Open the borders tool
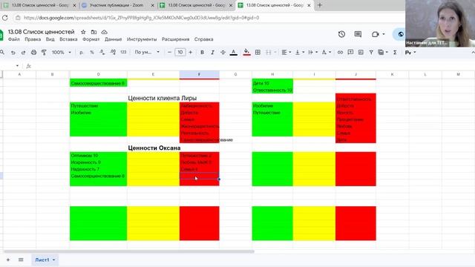This screenshot has width=475, height=267. pos(258,53)
